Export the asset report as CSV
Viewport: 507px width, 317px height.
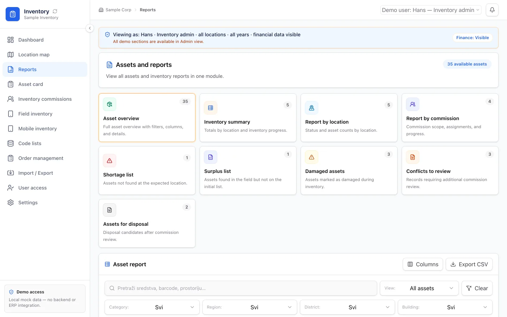pyautogui.click(x=469, y=264)
